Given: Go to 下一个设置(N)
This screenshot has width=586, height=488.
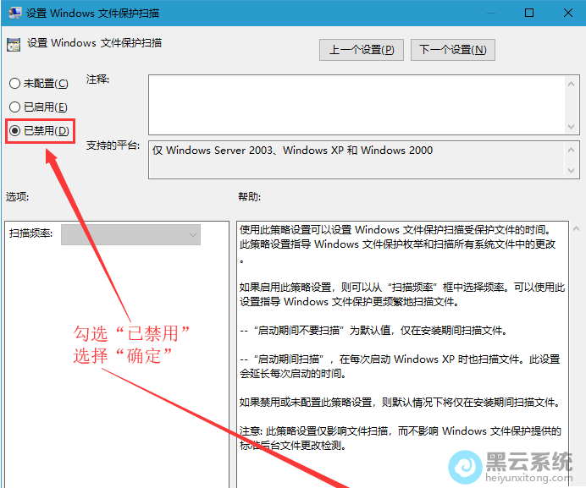Looking at the screenshot, I should [452, 50].
